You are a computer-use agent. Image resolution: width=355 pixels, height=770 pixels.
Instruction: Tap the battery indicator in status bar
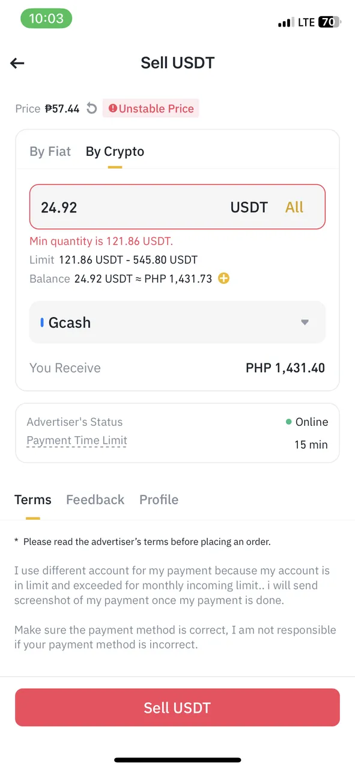coord(329,22)
